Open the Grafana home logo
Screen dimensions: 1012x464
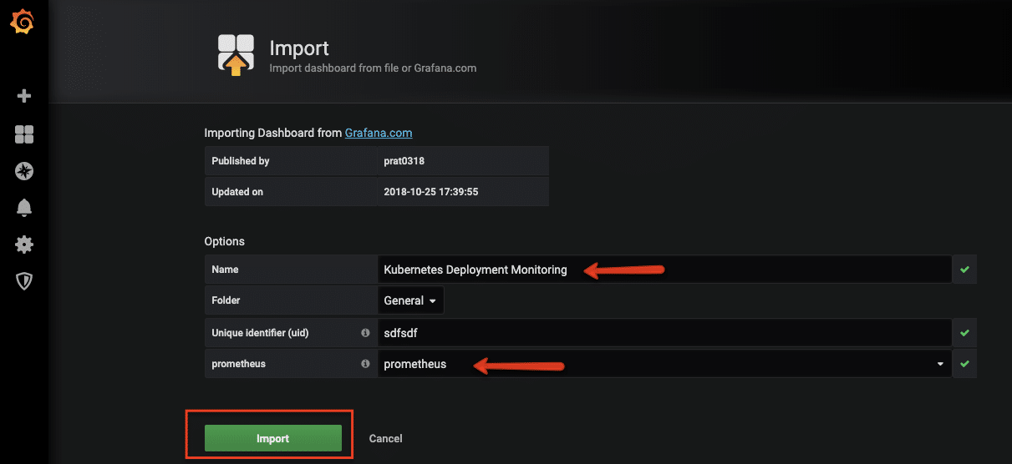pyautogui.click(x=23, y=23)
